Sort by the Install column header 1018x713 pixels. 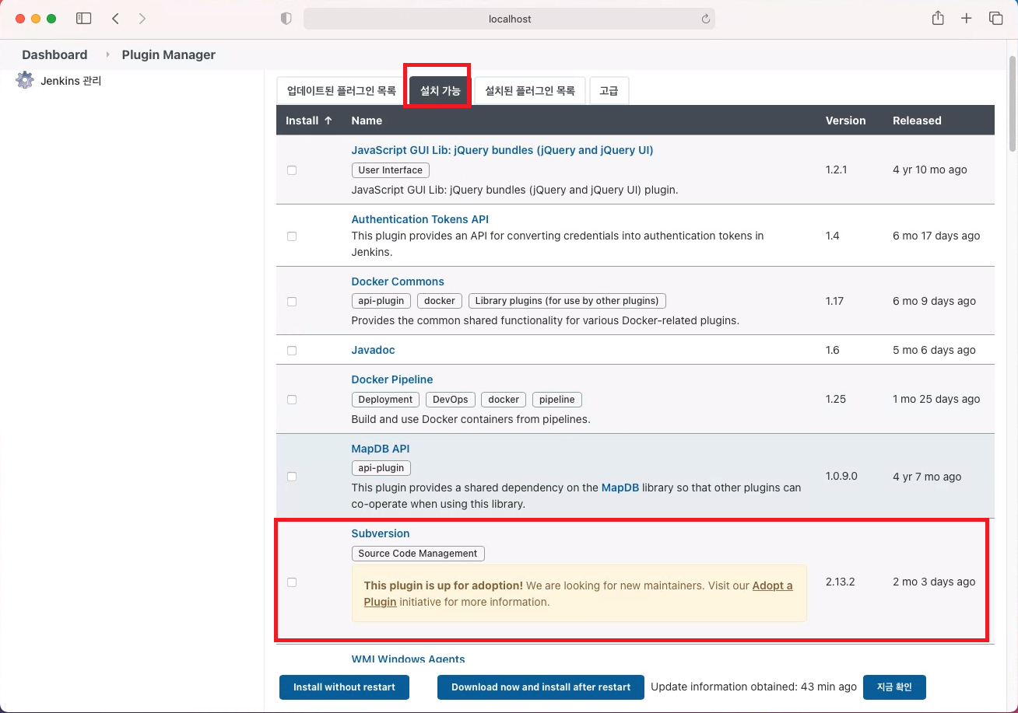coord(309,121)
